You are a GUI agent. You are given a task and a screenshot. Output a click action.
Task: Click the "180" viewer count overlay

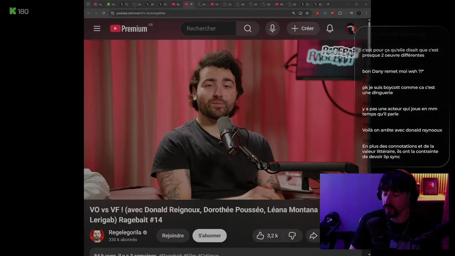coord(23,11)
